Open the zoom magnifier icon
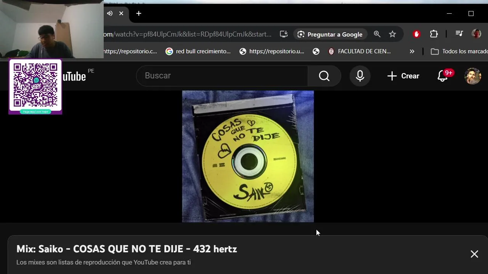The image size is (488, 274). (x=377, y=34)
